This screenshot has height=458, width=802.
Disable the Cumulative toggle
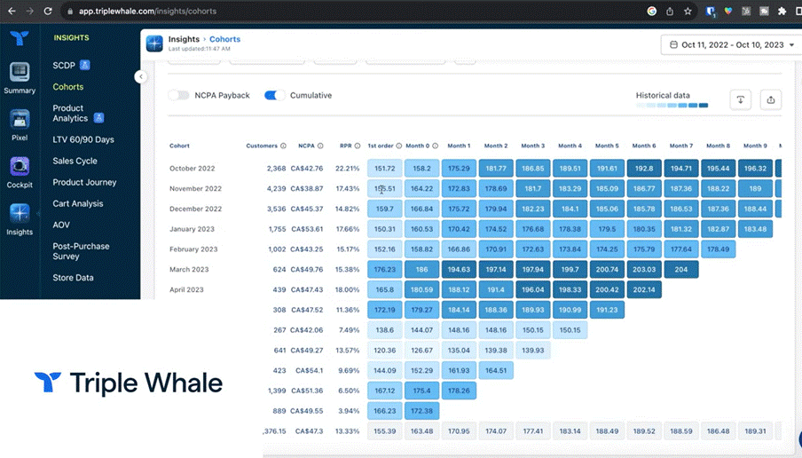tap(275, 95)
